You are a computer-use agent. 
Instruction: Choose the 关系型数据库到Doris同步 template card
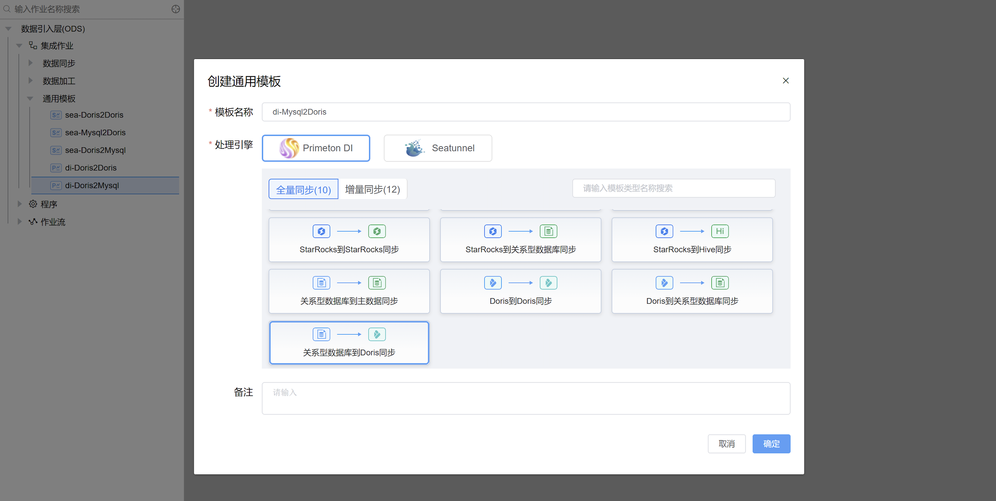[x=349, y=342]
